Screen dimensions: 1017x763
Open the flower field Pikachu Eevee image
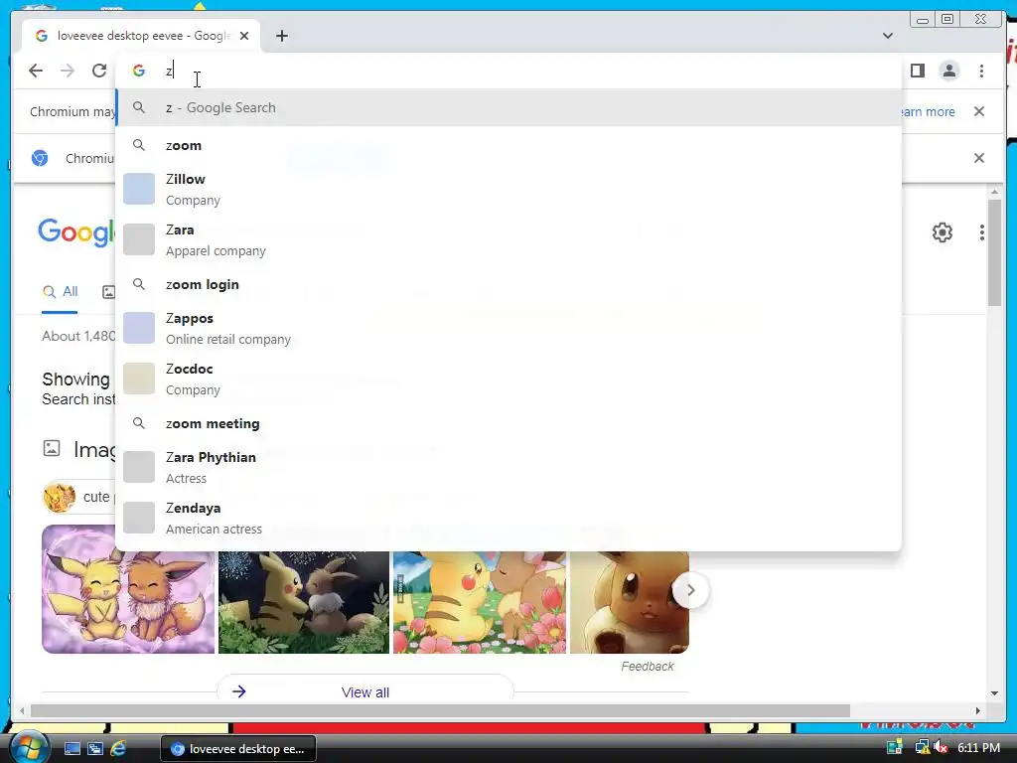(480, 602)
